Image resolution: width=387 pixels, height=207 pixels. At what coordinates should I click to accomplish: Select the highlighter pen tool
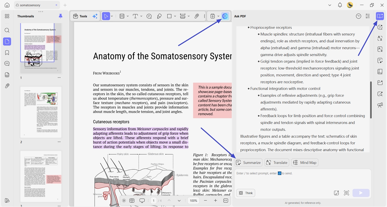click(x=159, y=16)
